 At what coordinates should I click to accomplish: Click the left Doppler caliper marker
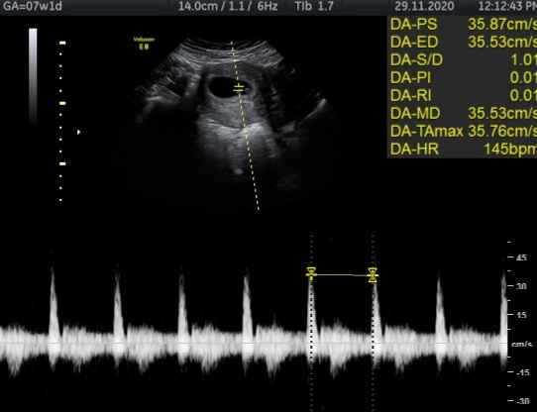[311, 273]
